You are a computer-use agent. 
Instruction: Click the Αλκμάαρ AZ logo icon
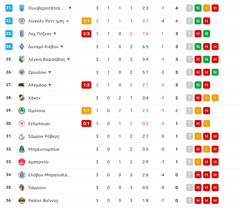21,85
